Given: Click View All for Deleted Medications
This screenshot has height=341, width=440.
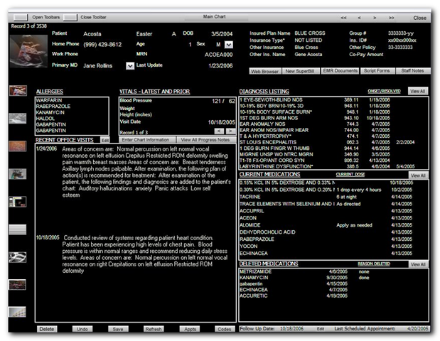Looking at the screenshot, I should (x=418, y=264).
